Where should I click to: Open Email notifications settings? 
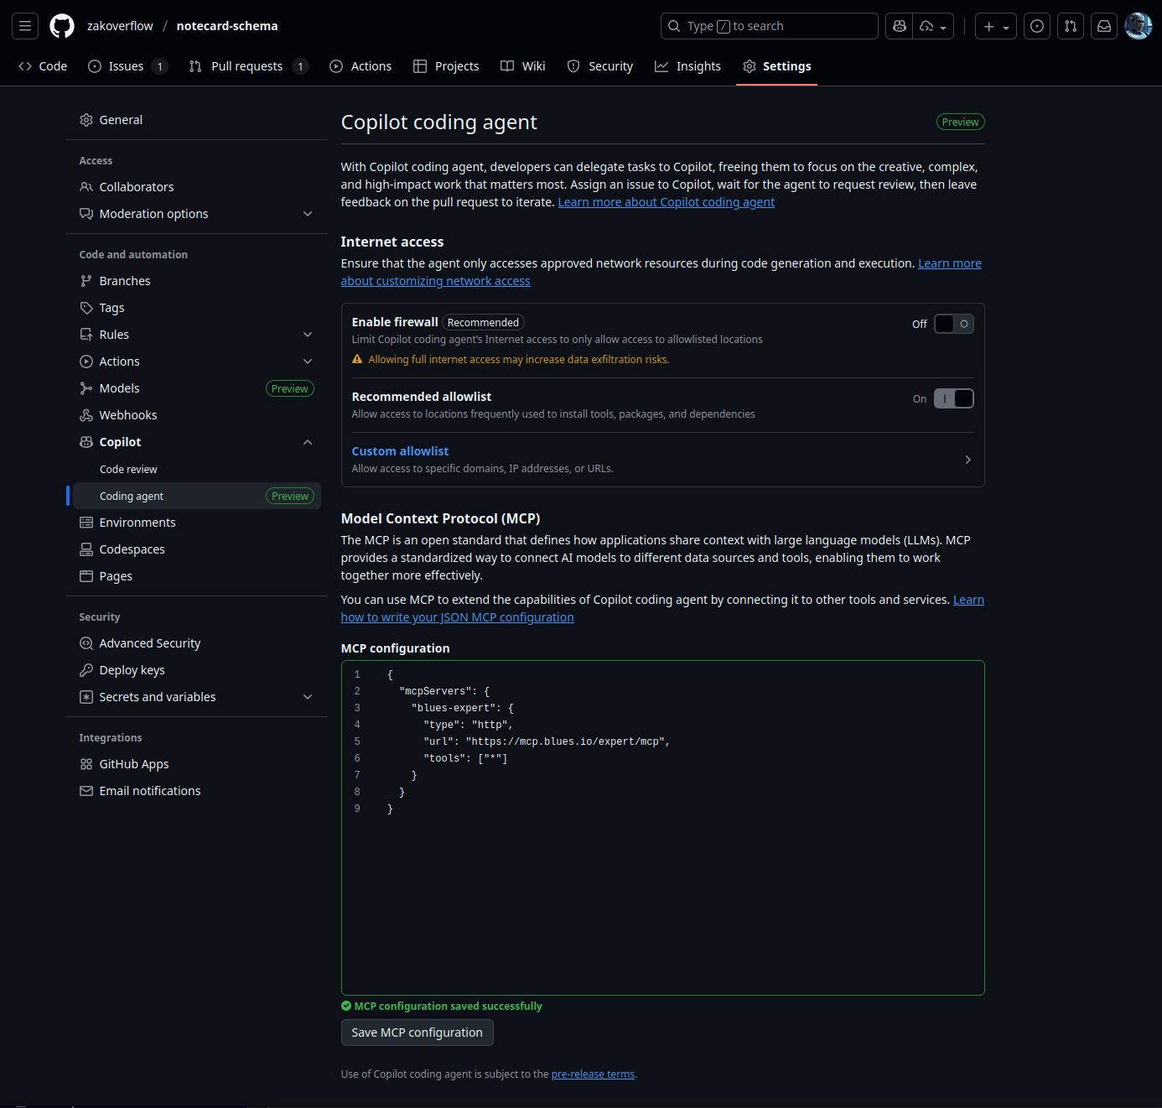click(197, 791)
